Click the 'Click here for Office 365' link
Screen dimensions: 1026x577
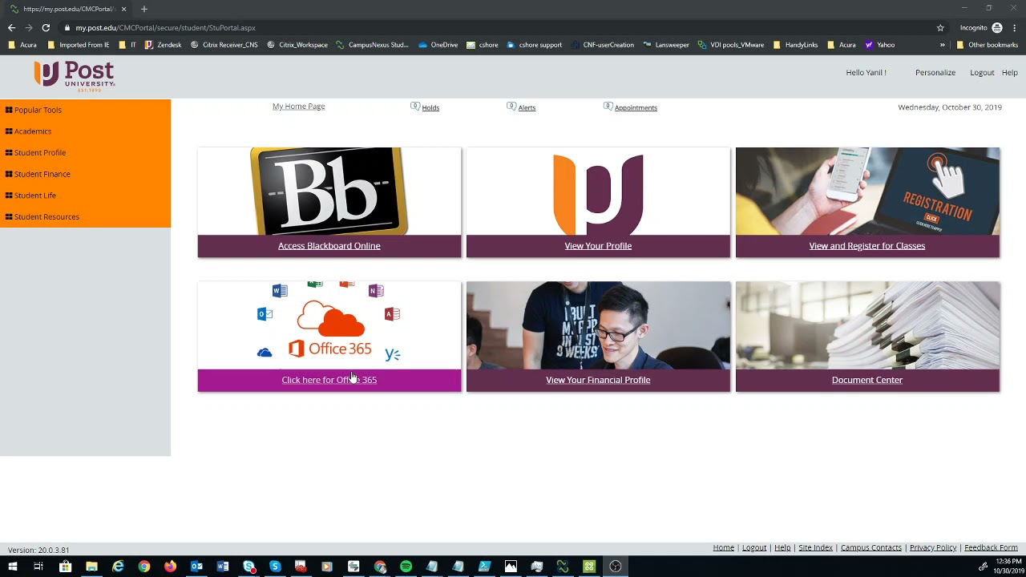click(x=329, y=380)
